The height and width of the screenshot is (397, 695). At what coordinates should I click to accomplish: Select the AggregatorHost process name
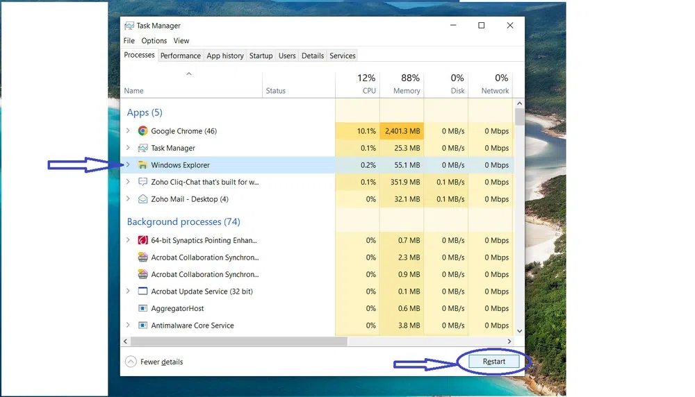(177, 308)
